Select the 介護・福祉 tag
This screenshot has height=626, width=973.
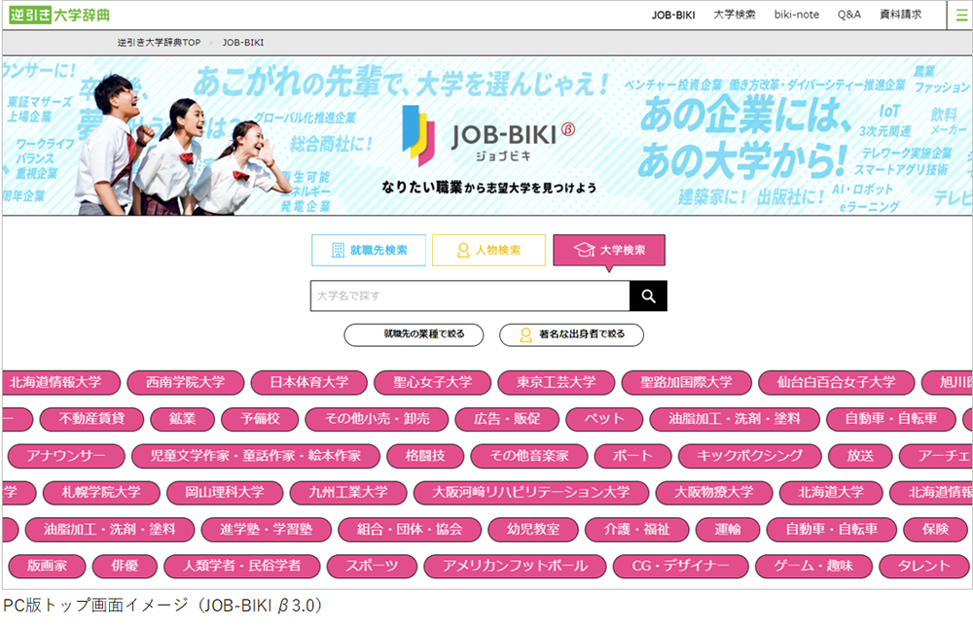pyautogui.click(x=637, y=530)
